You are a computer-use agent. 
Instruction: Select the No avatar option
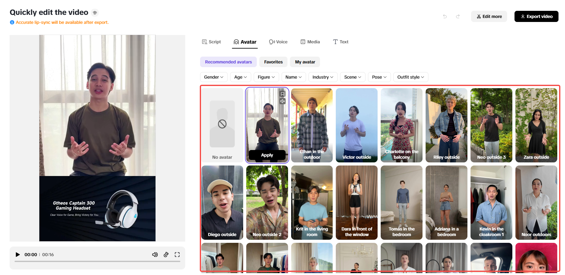(x=222, y=125)
